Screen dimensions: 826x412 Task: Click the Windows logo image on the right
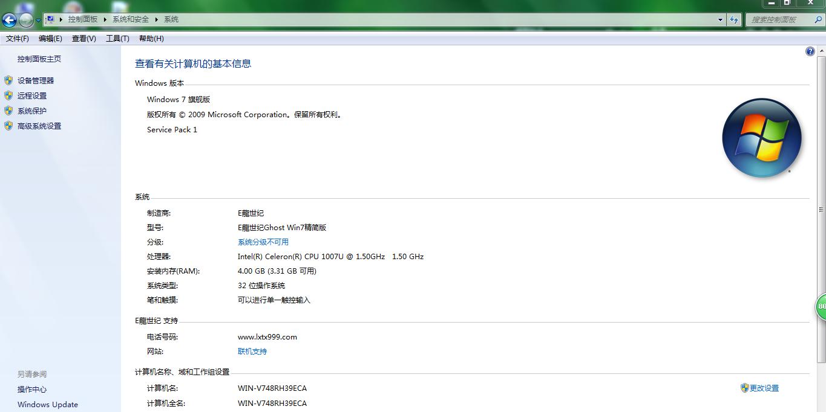762,138
